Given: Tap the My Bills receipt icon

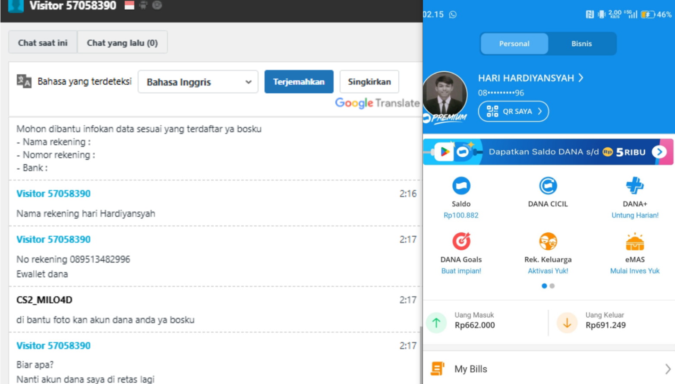Looking at the screenshot, I should [437, 368].
